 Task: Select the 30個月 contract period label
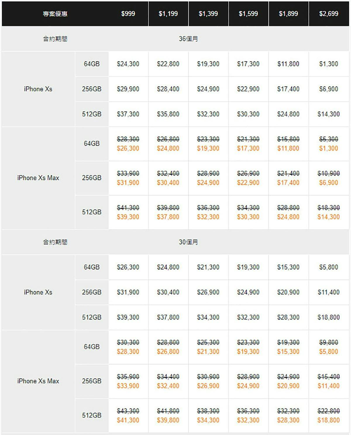point(188,242)
